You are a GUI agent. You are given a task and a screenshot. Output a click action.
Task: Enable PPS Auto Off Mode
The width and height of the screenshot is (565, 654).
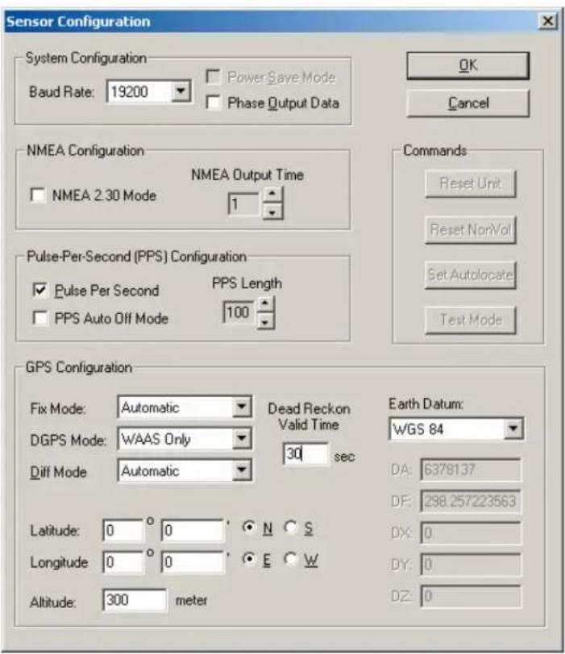pyautogui.click(x=40, y=318)
